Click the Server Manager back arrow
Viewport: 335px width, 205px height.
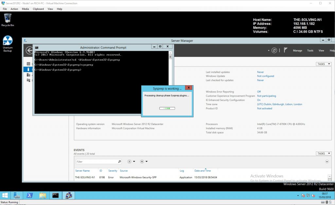[29, 51]
